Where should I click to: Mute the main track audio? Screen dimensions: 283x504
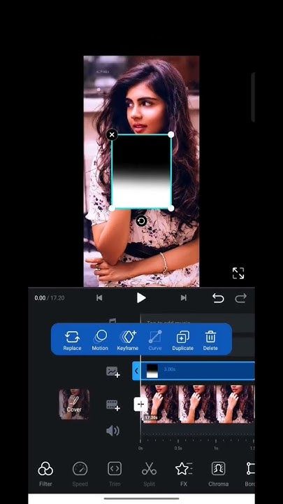click(x=113, y=430)
